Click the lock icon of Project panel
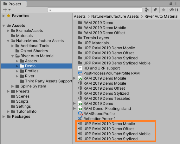The width and height of the screenshot is (180, 144). (171, 4)
